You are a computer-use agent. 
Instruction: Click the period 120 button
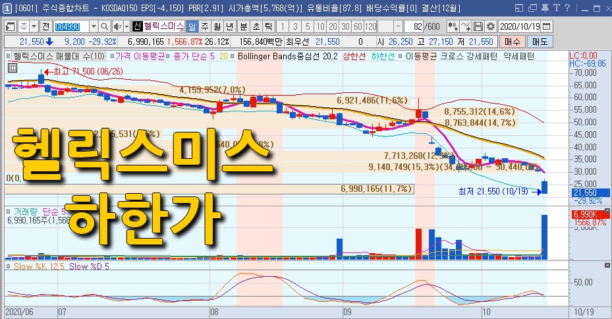(x=370, y=26)
